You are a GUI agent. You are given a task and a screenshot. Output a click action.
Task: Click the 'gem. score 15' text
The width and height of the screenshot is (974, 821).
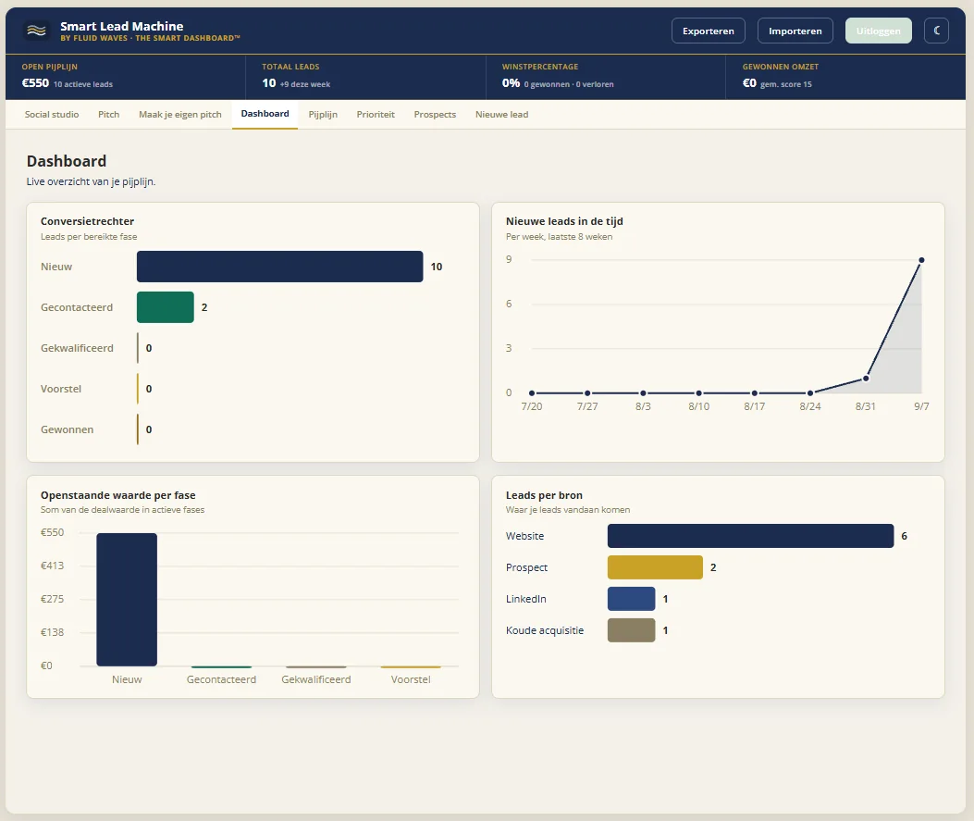point(786,84)
